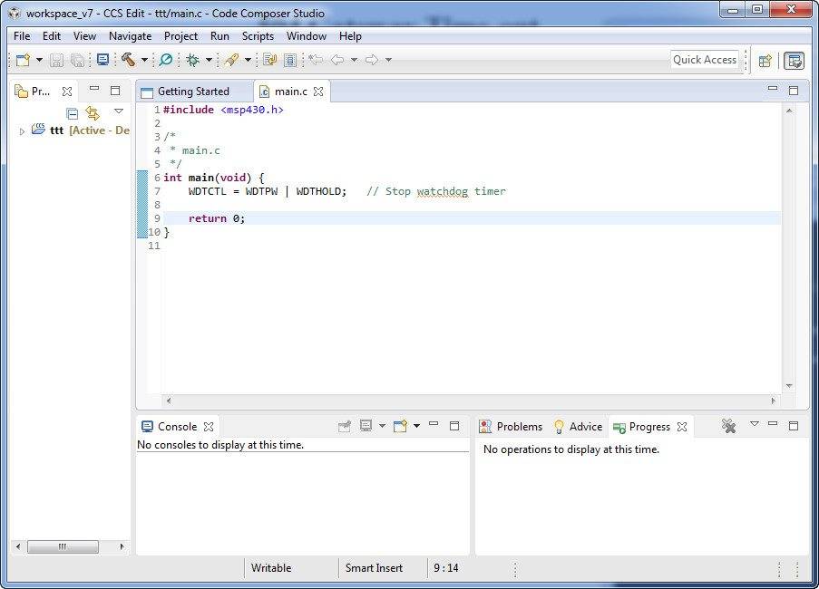
Task: Click the editor horizontal scrollbar right arrow
Action: point(773,401)
